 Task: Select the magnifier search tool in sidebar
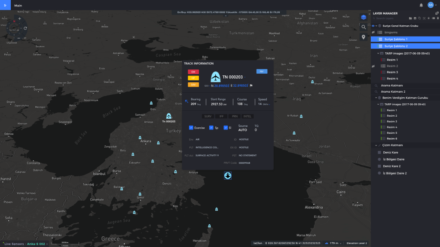(363, 27)
